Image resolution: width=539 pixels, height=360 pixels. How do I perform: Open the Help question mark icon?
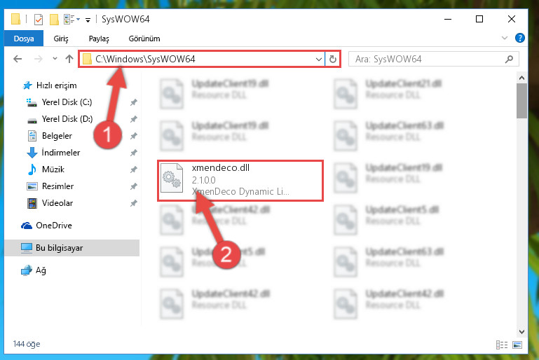[520, 38]
